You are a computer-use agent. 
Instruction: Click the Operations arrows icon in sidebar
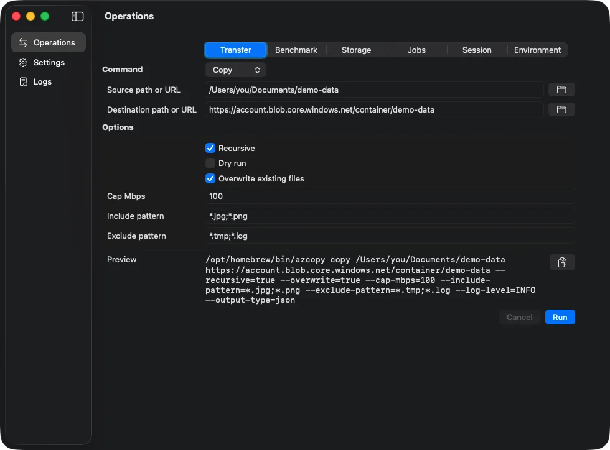point(23,42)
